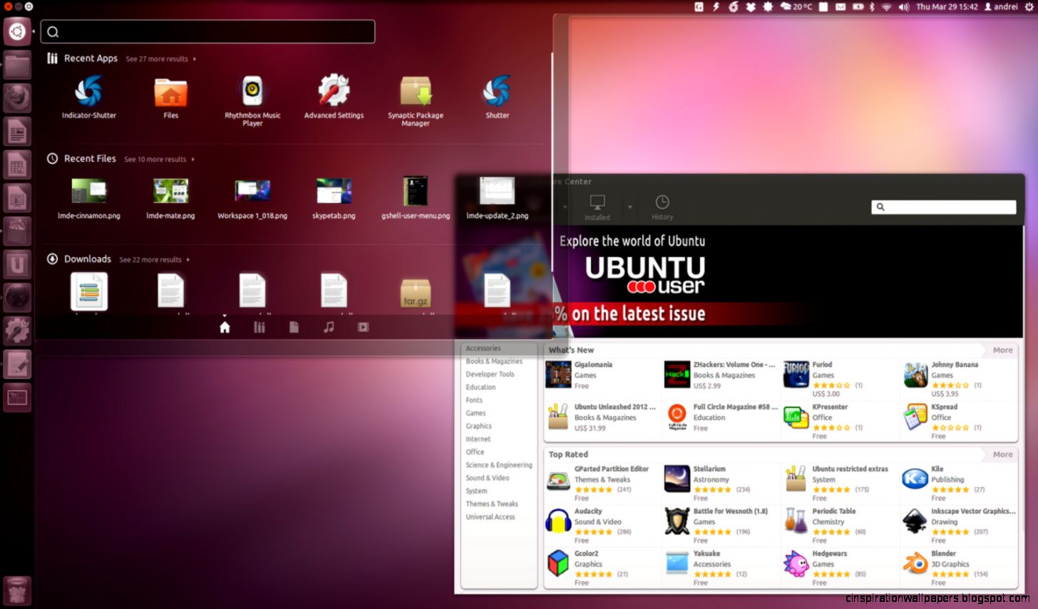
Task: Click the Installed view in Software Center
Action: [597, 207]
